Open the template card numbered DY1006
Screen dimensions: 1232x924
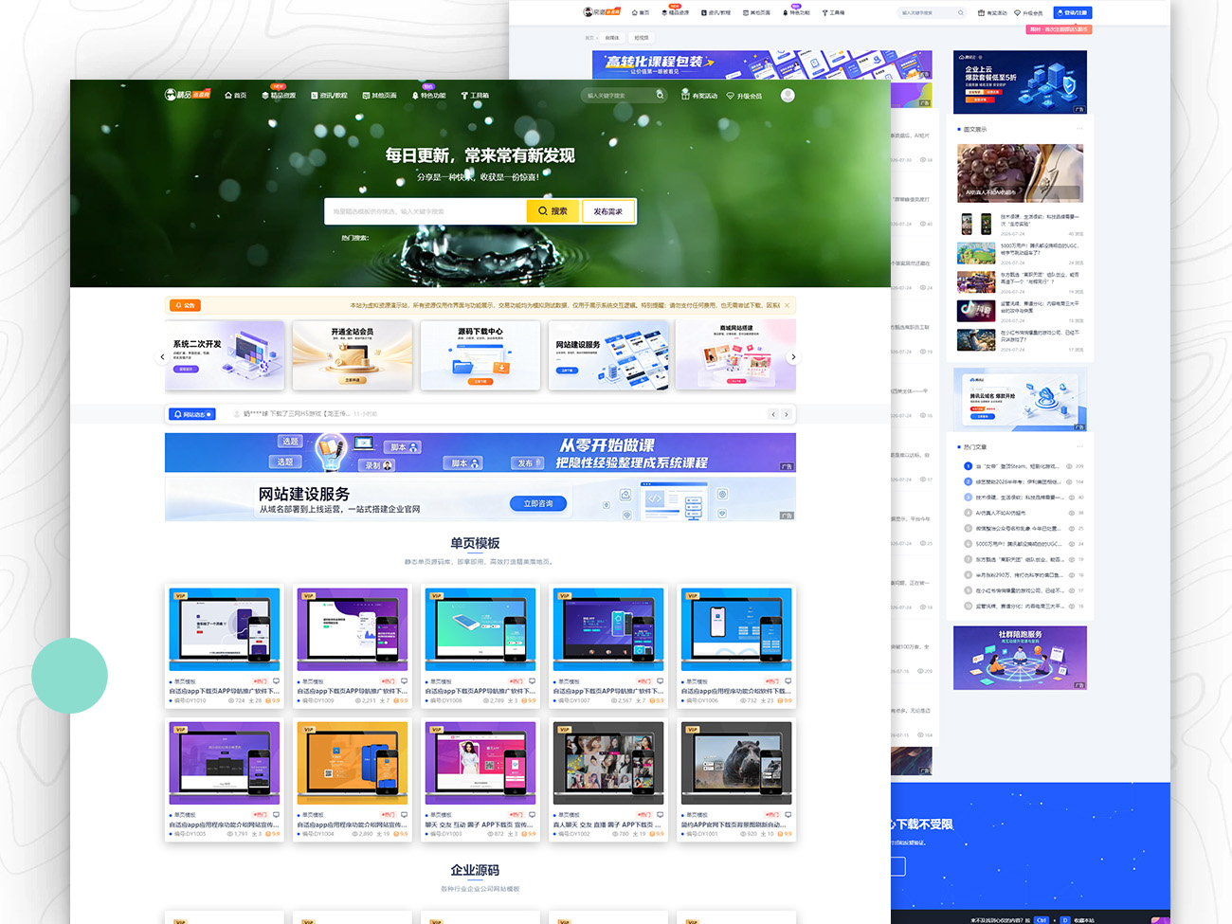(x=736, y=646)
